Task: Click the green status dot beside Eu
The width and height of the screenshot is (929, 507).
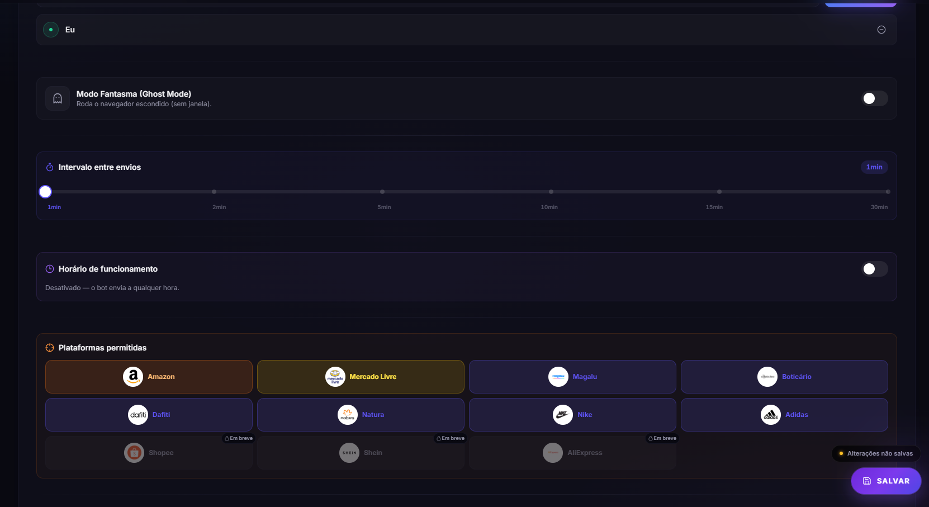Action: coord(51,30)
